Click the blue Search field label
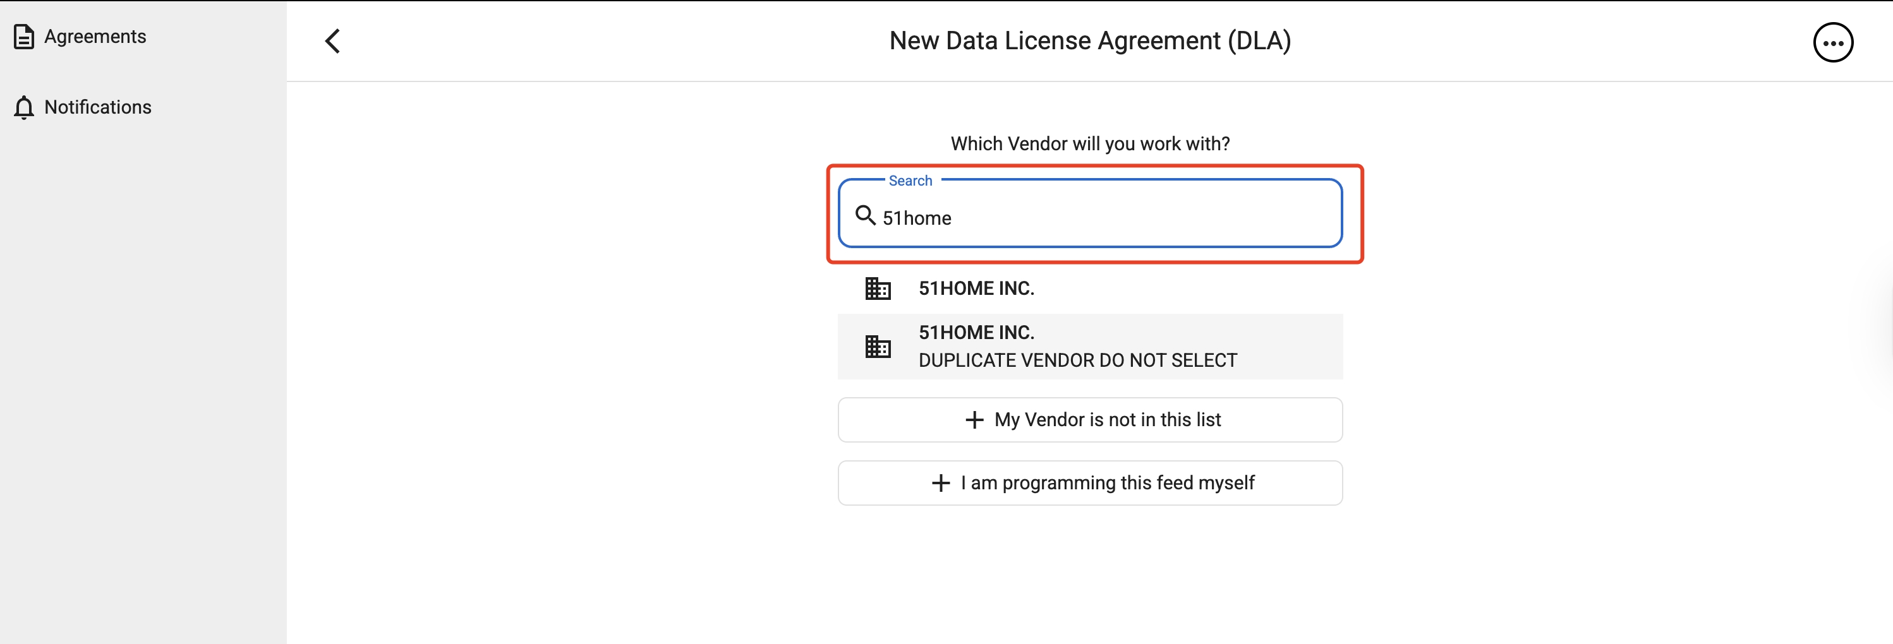 coord(910,181)
